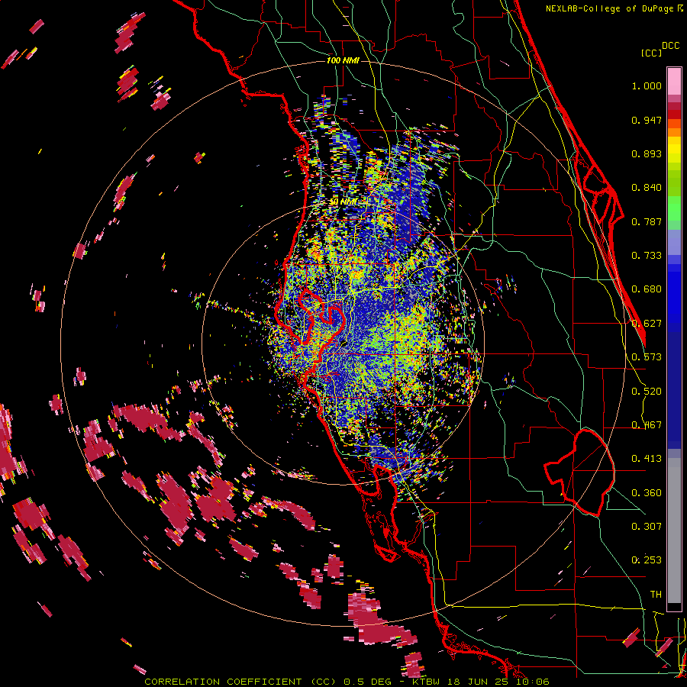Screen dimensions: 687x687
Task: Click the 0.787 scale value
Action: pos(647,221)
